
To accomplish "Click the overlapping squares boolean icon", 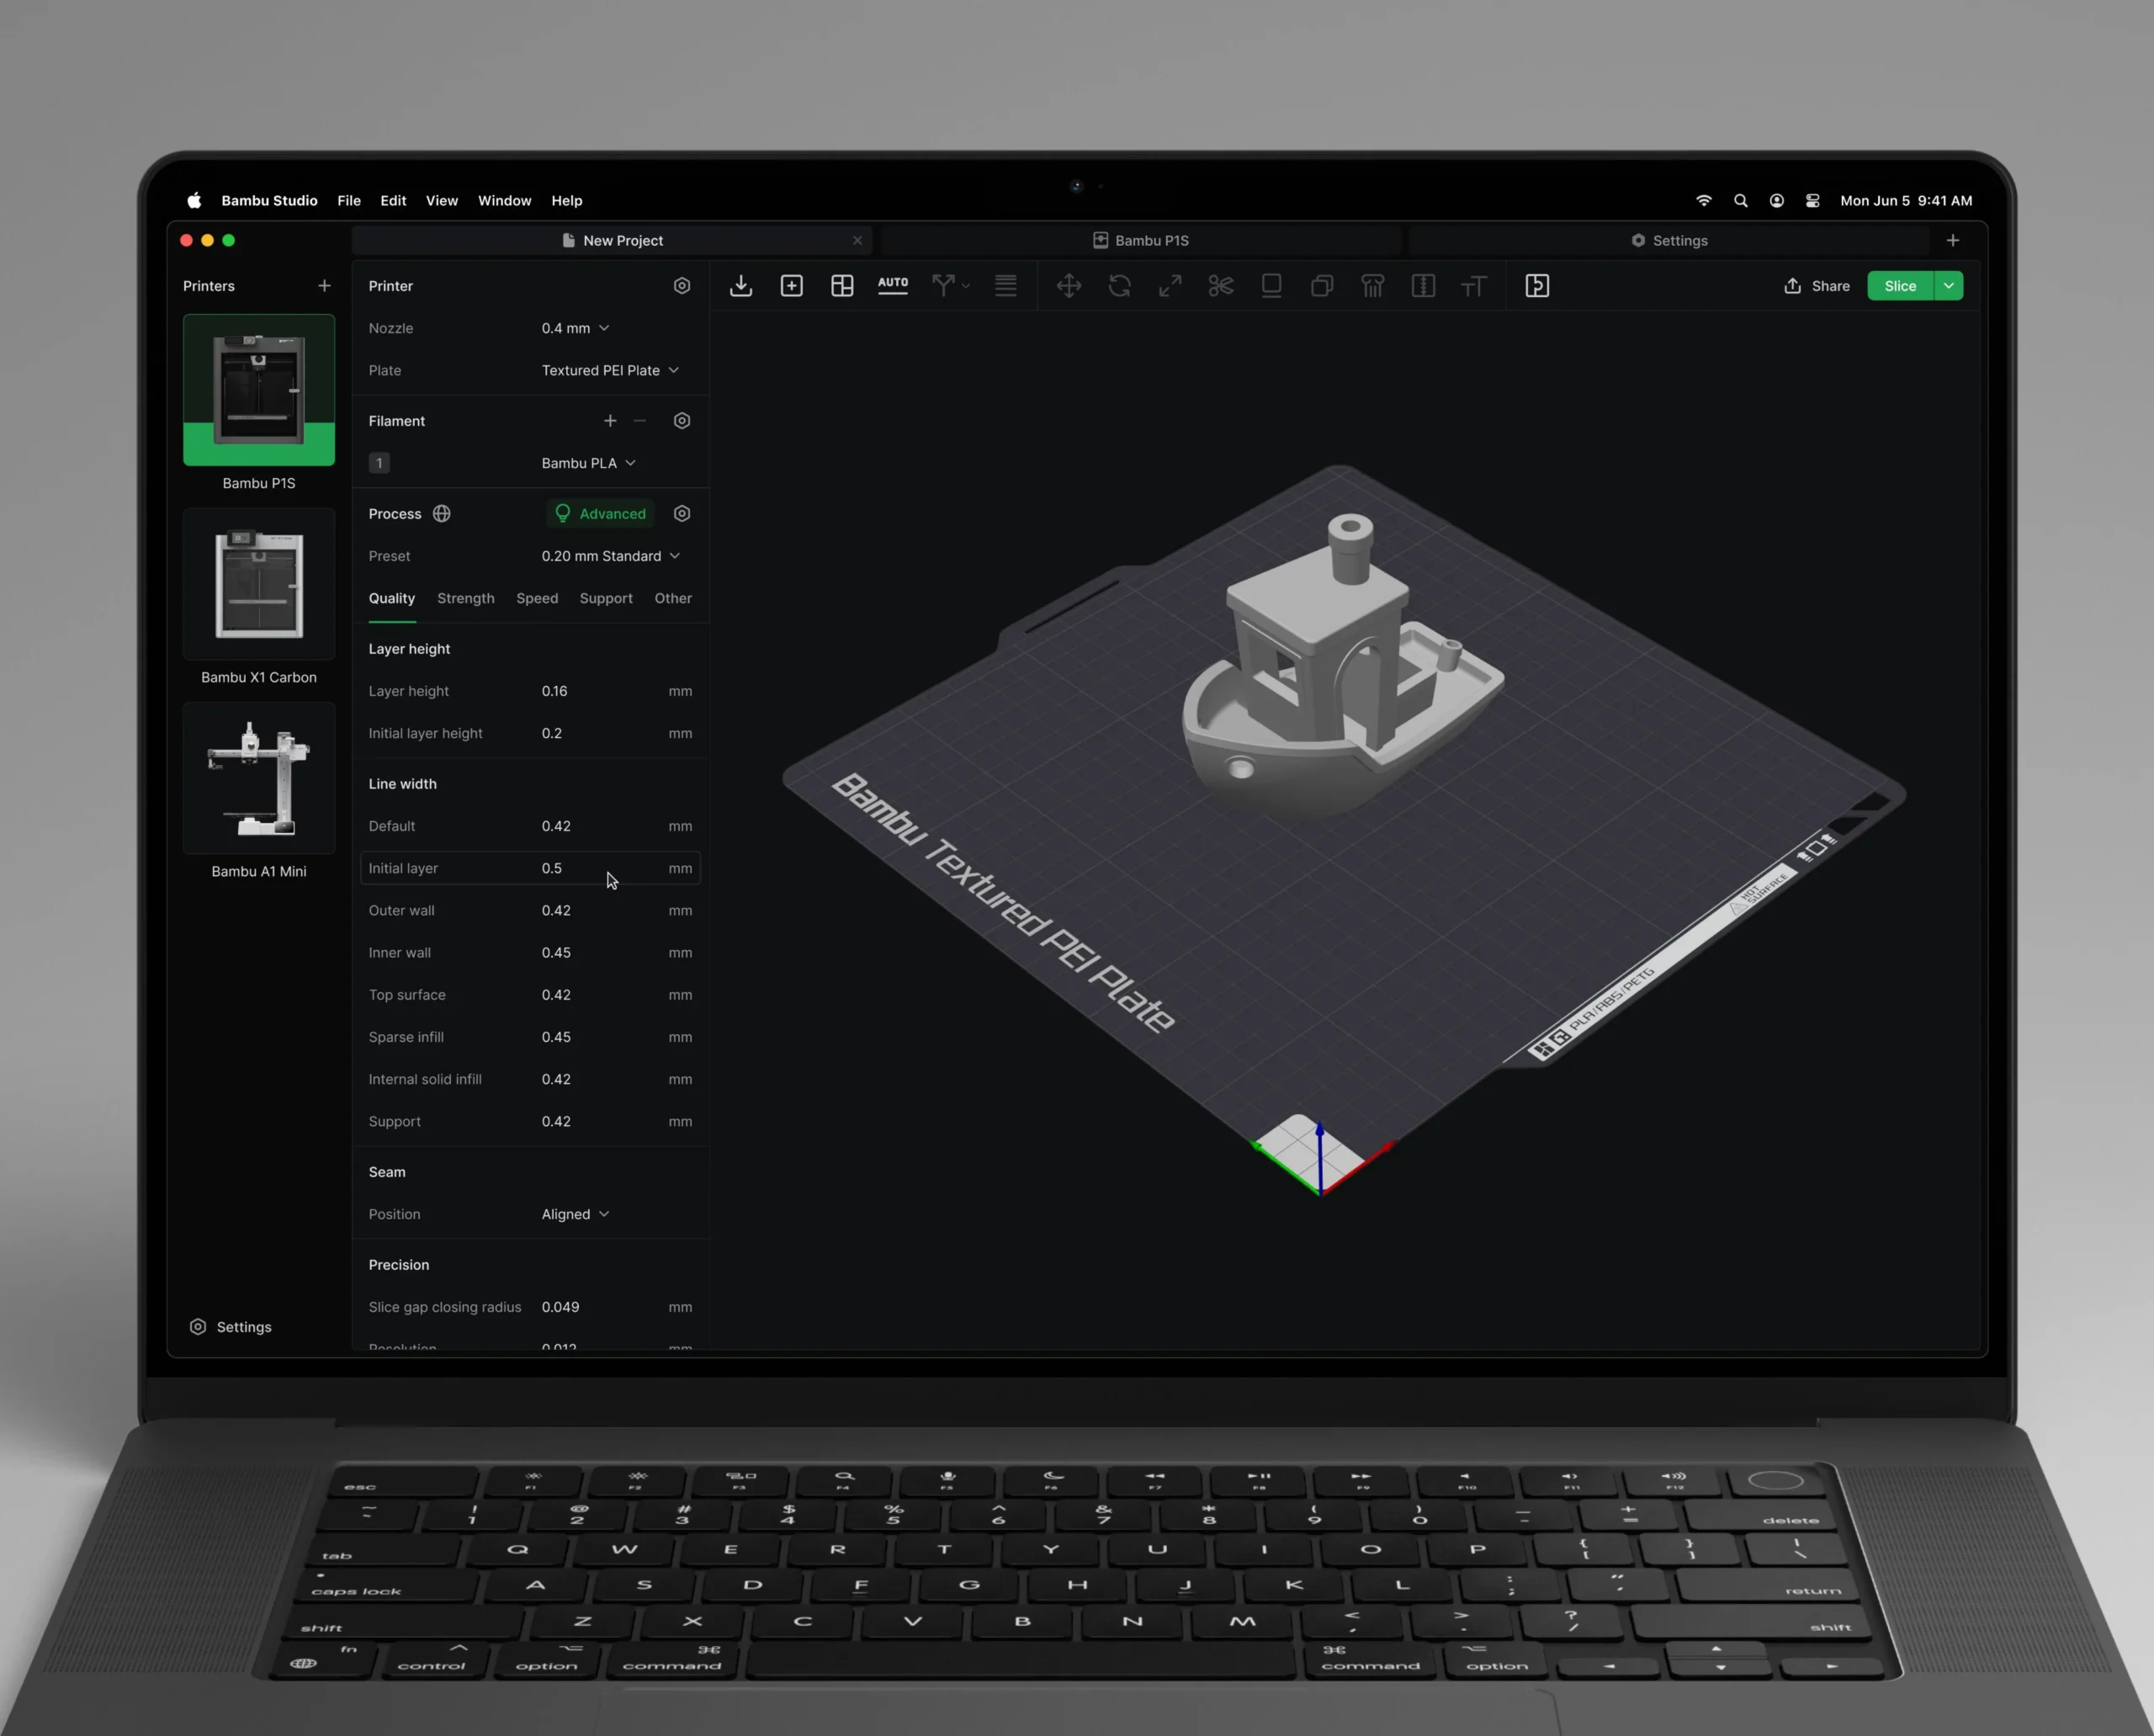I will click(x=1322, y=286).
